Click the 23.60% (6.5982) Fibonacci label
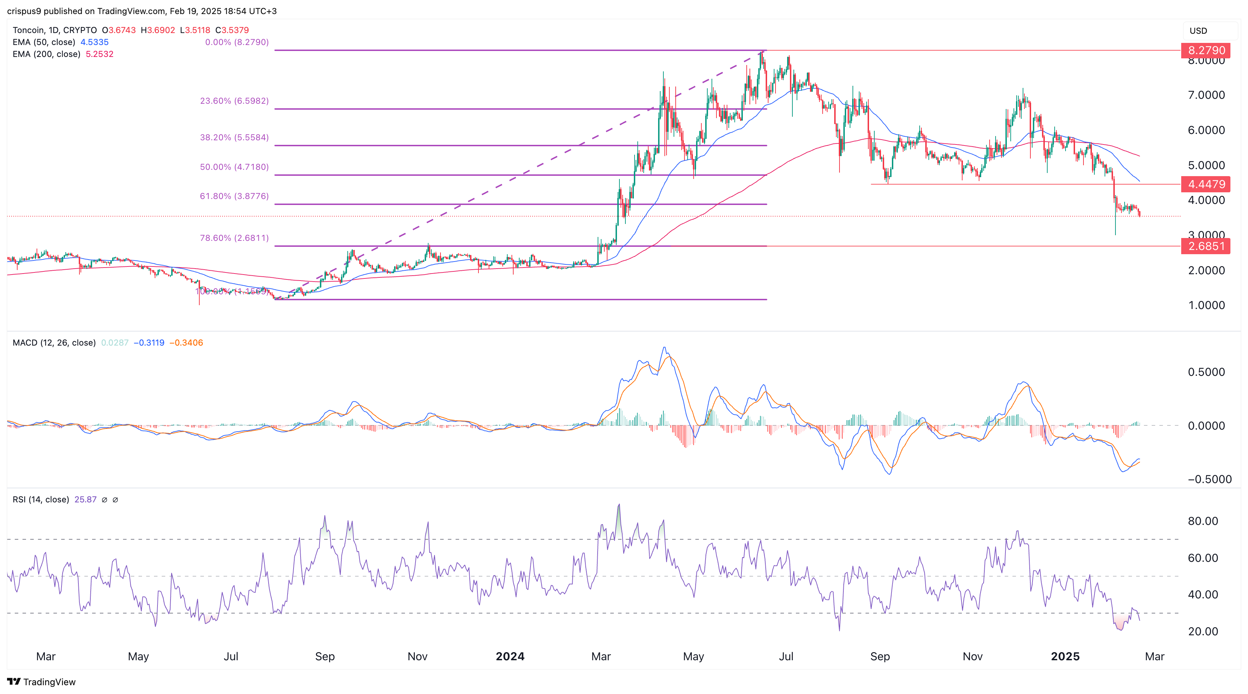The width and height of the screenshot is (1248, 694). [x=234, y=101]
